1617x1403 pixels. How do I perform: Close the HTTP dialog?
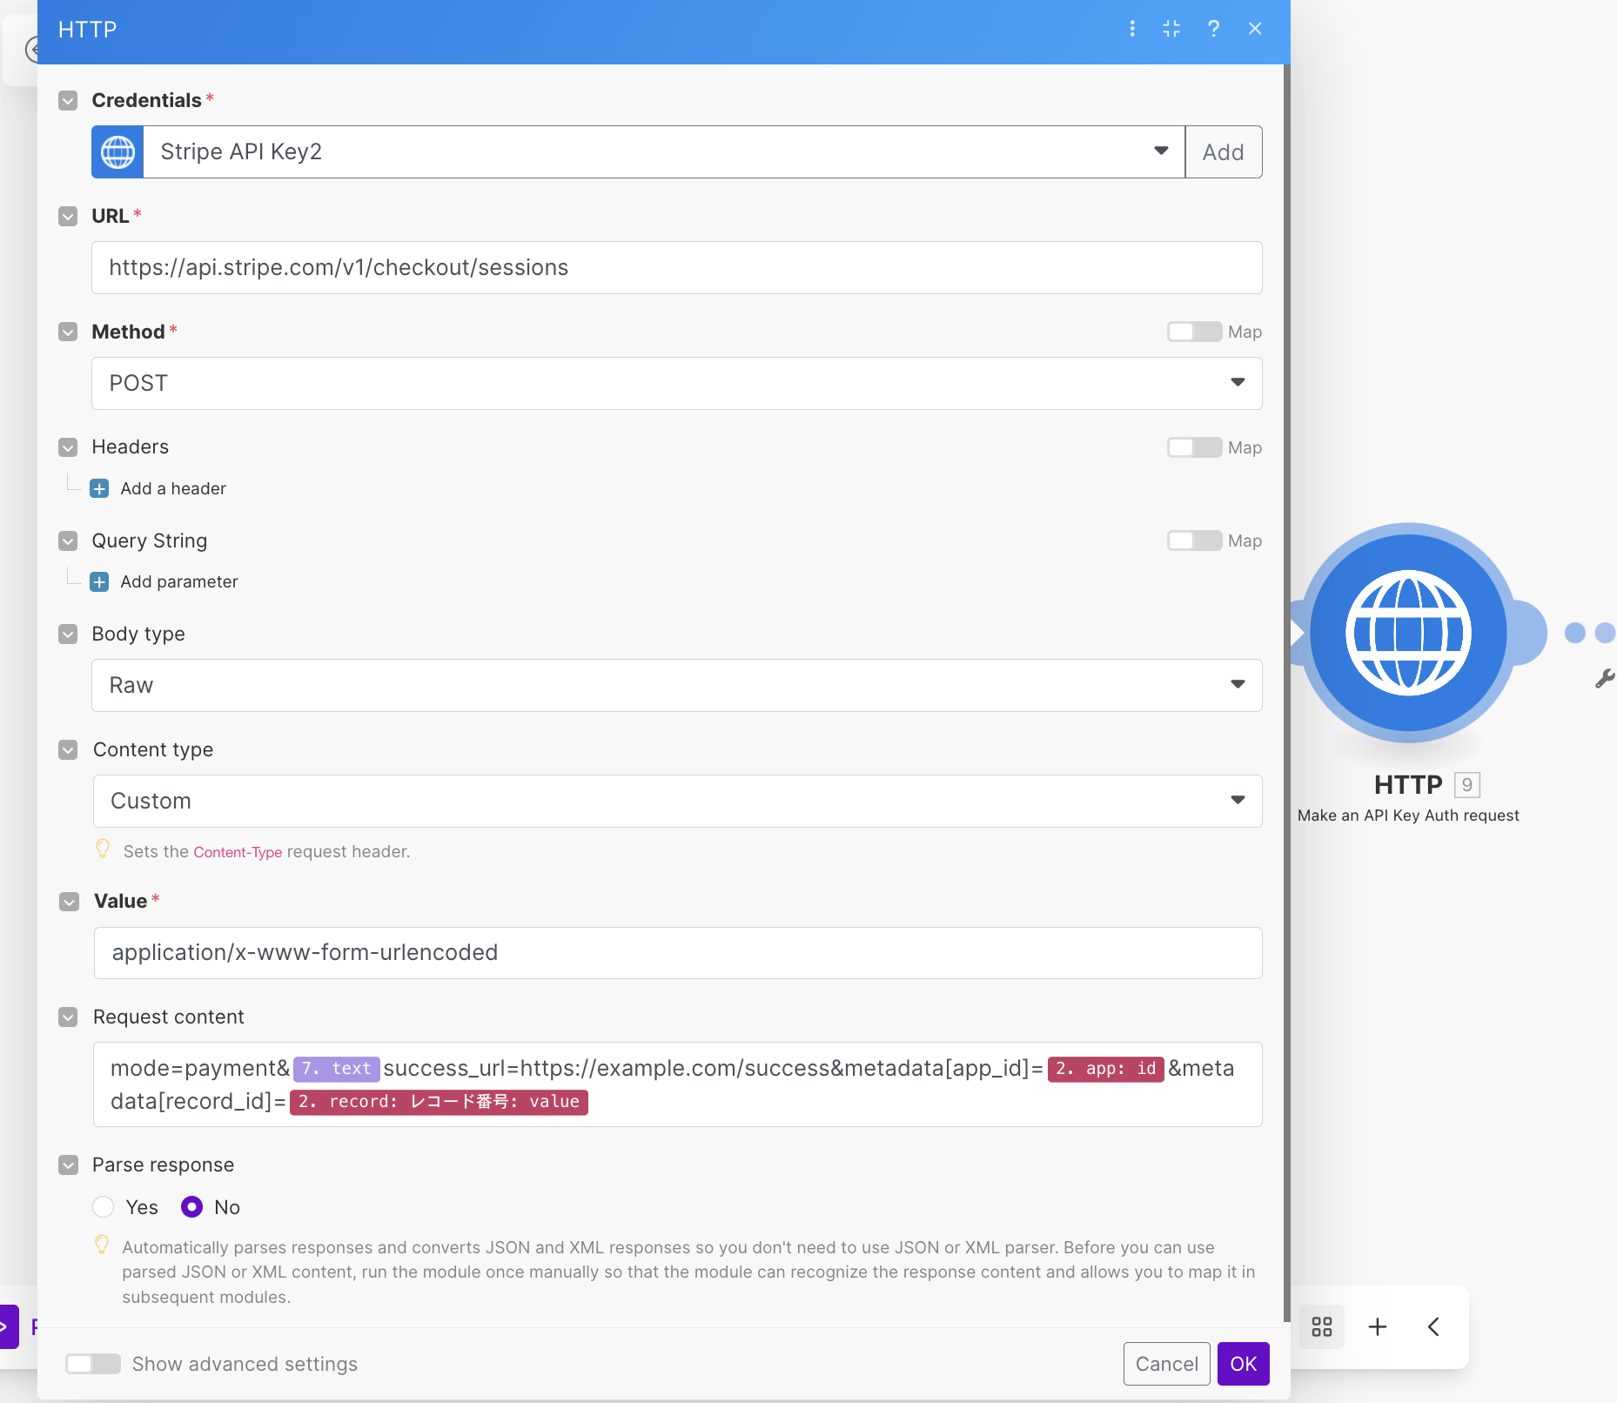click(1255, 29)
